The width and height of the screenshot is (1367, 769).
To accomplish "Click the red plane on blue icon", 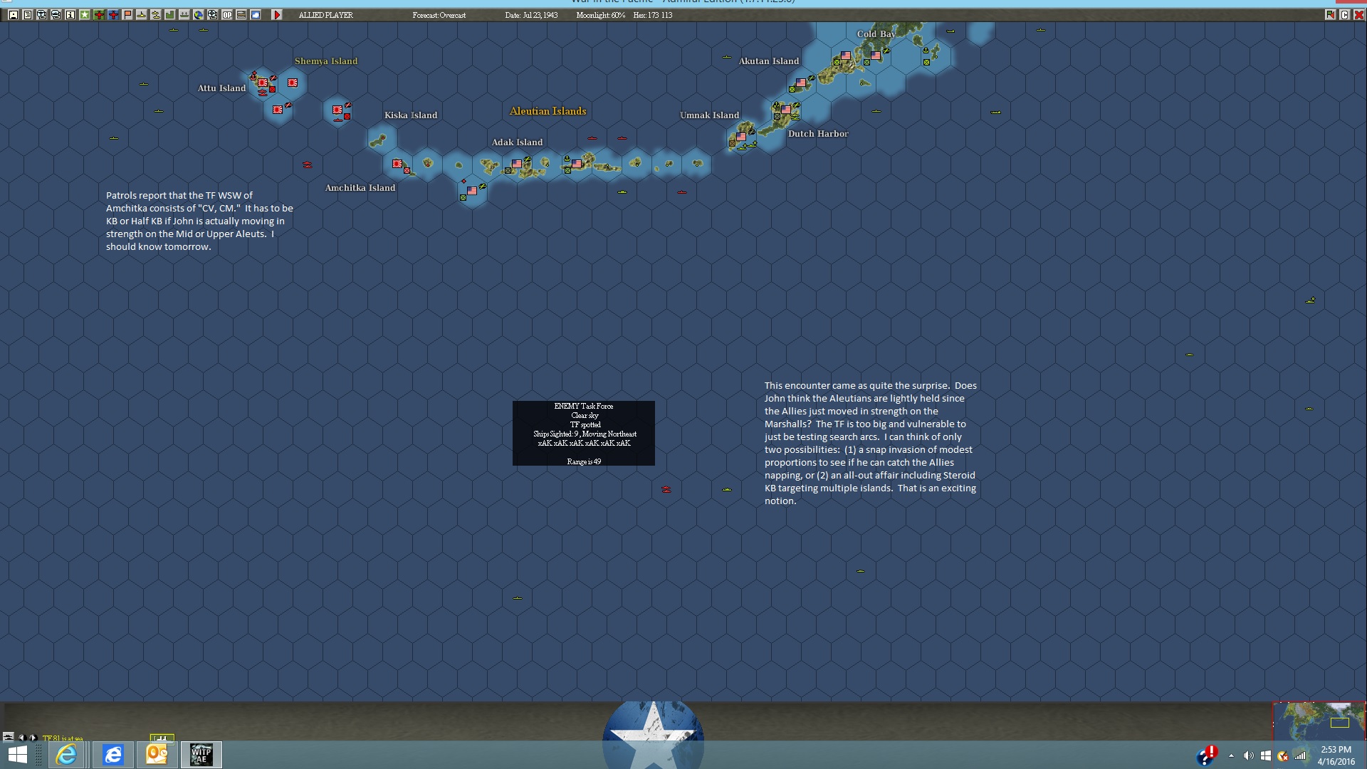I will click(x=113, y=15).
